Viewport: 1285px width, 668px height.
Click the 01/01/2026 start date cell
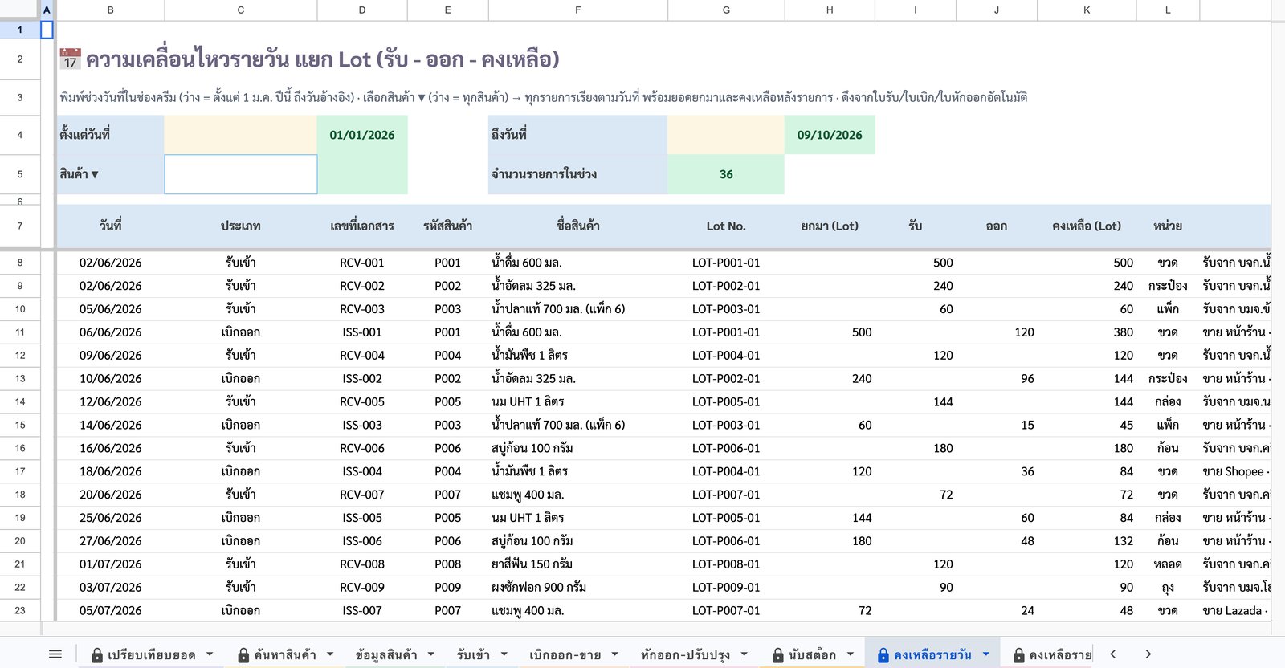[362, 135]
